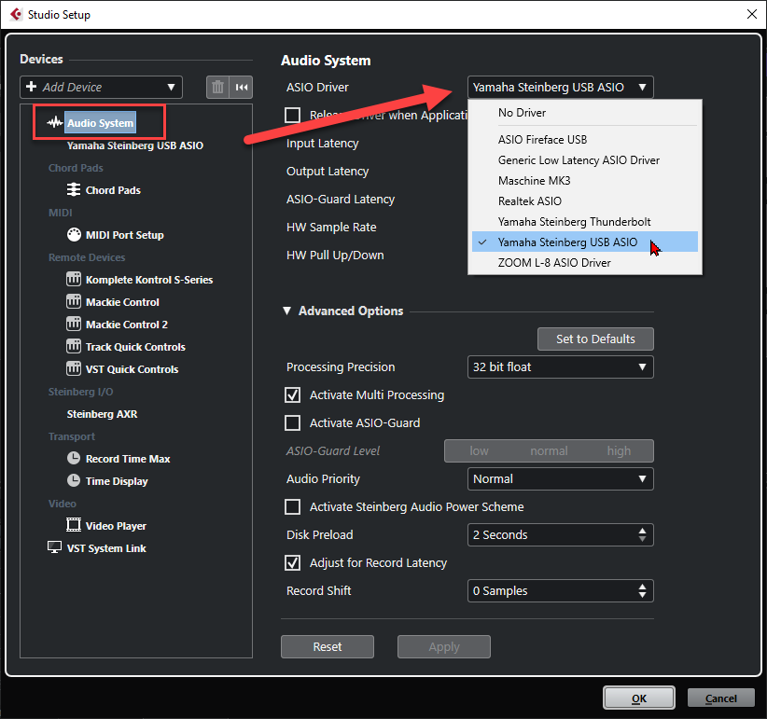The width and height of the screenshot is (767, 719).
Task: Click the MIDI Port Setup plug icon
Action: 74,235
